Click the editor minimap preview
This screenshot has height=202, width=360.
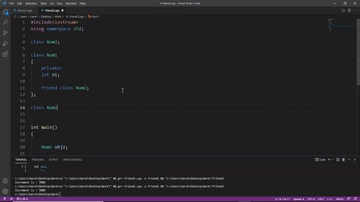[341, 25]
